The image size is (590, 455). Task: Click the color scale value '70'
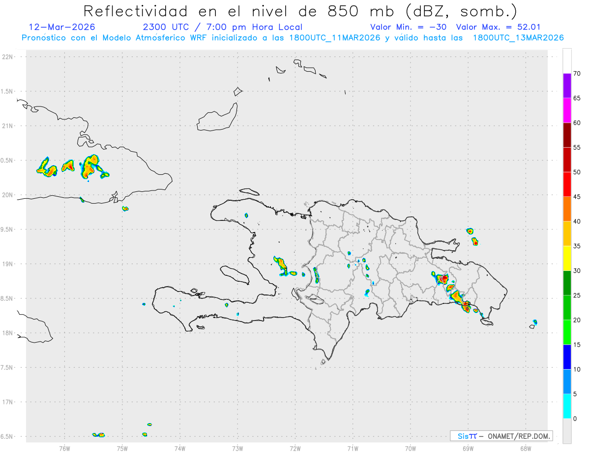[577, 74]
